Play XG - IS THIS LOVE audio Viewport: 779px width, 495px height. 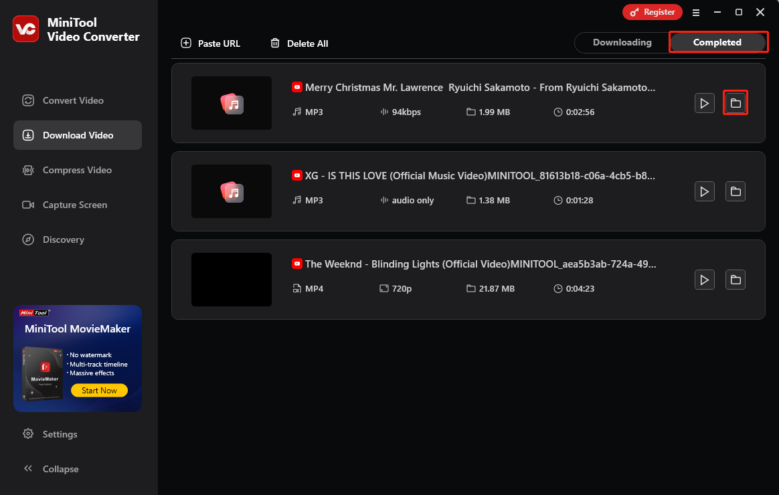(704, 191)
